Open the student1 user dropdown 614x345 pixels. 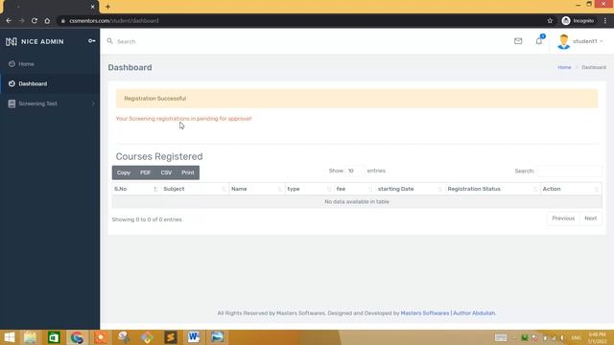587,41
